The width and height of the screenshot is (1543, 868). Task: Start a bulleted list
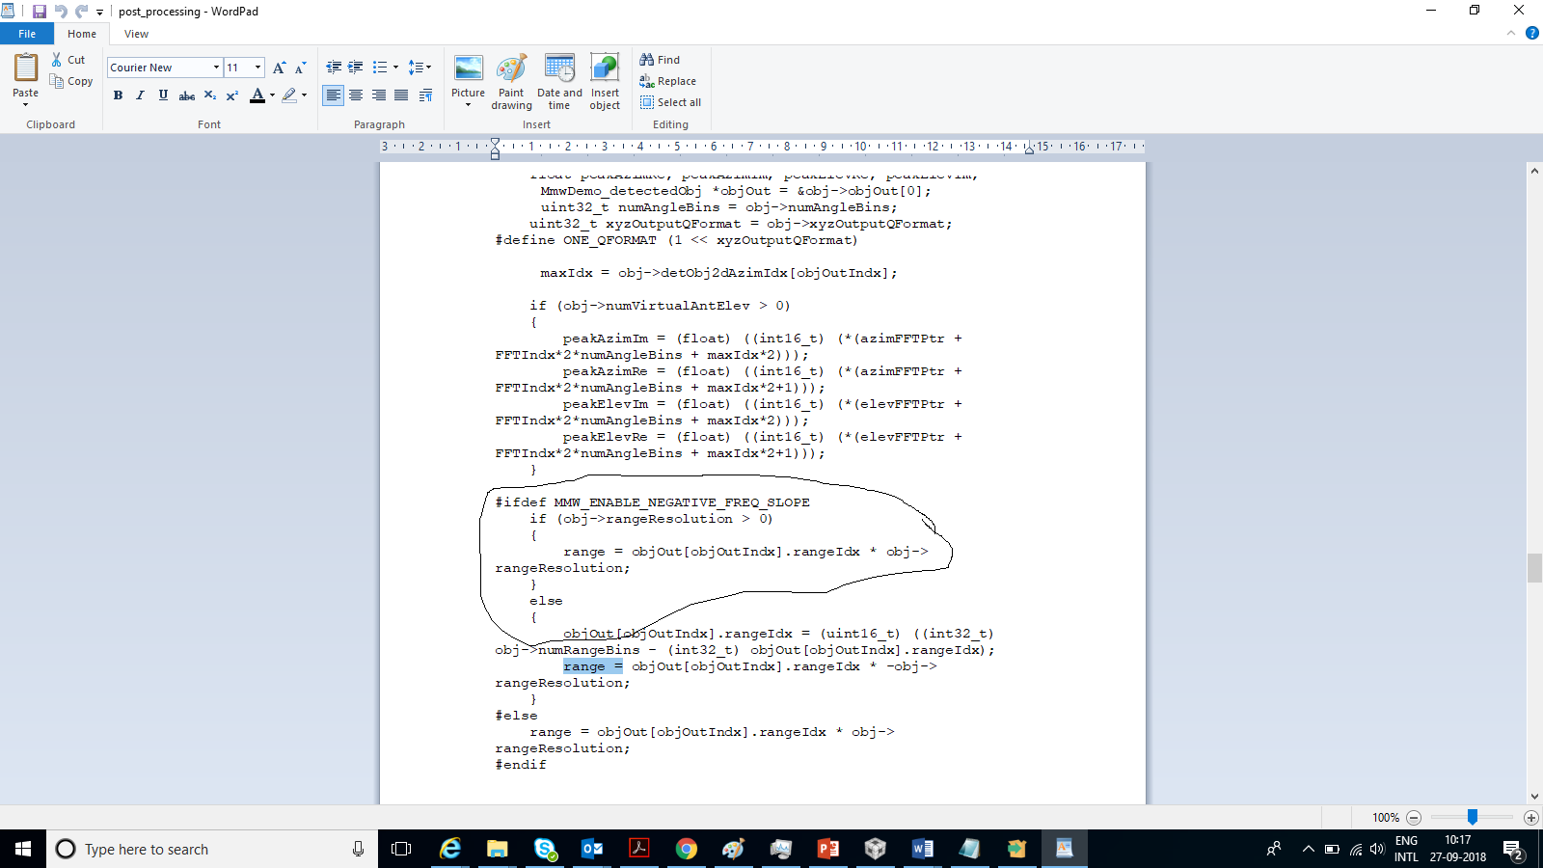tap(380, 68)
